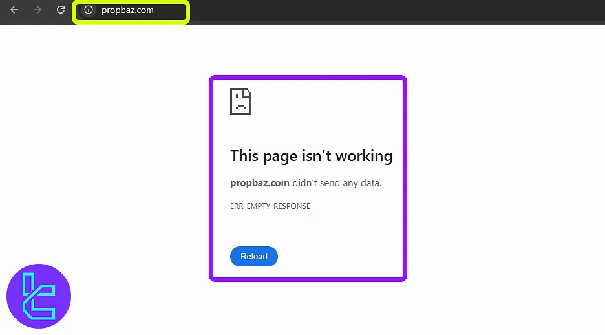Click the sad page error icon
The width and height of the screenshot is (605, 335).
(x=240, y=102)
